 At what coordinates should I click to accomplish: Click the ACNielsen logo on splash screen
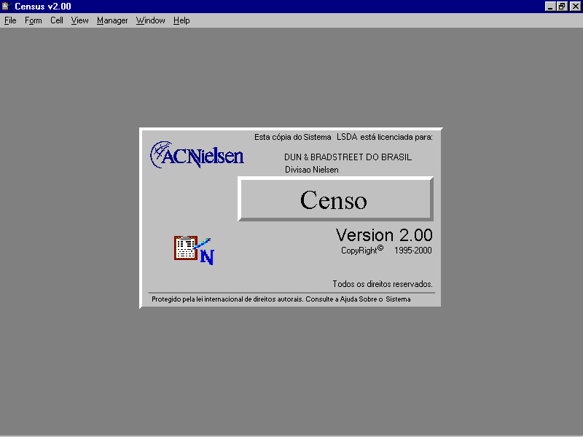tap(197, 154)
